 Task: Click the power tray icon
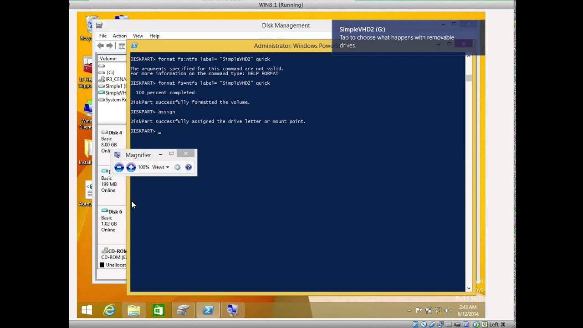click(x=429, y=311)
